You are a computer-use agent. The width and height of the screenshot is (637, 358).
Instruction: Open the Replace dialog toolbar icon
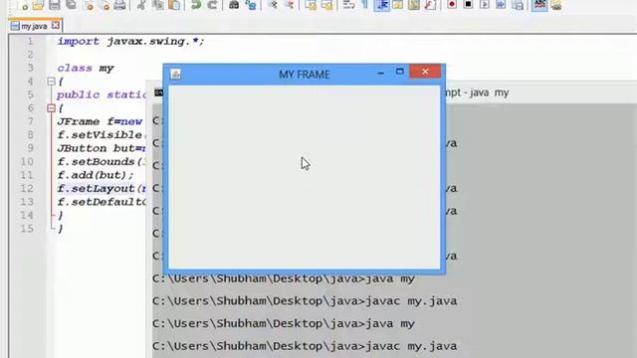pyautogui.click(x=251, y=5)
